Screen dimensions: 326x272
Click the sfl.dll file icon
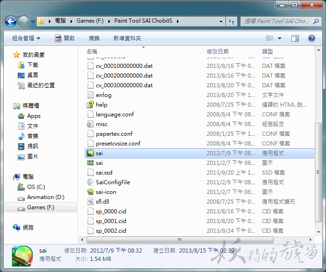(90, 202)
